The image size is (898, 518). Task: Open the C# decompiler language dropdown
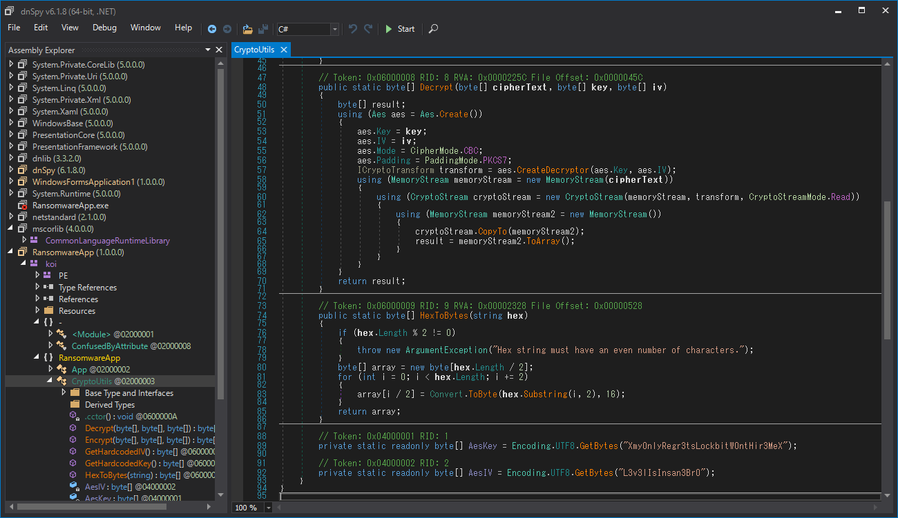tap(335, 29)
